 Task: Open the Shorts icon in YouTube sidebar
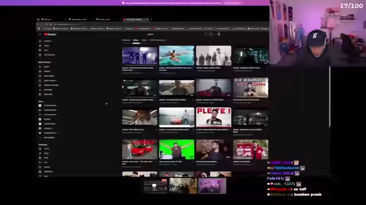(40, 46)
